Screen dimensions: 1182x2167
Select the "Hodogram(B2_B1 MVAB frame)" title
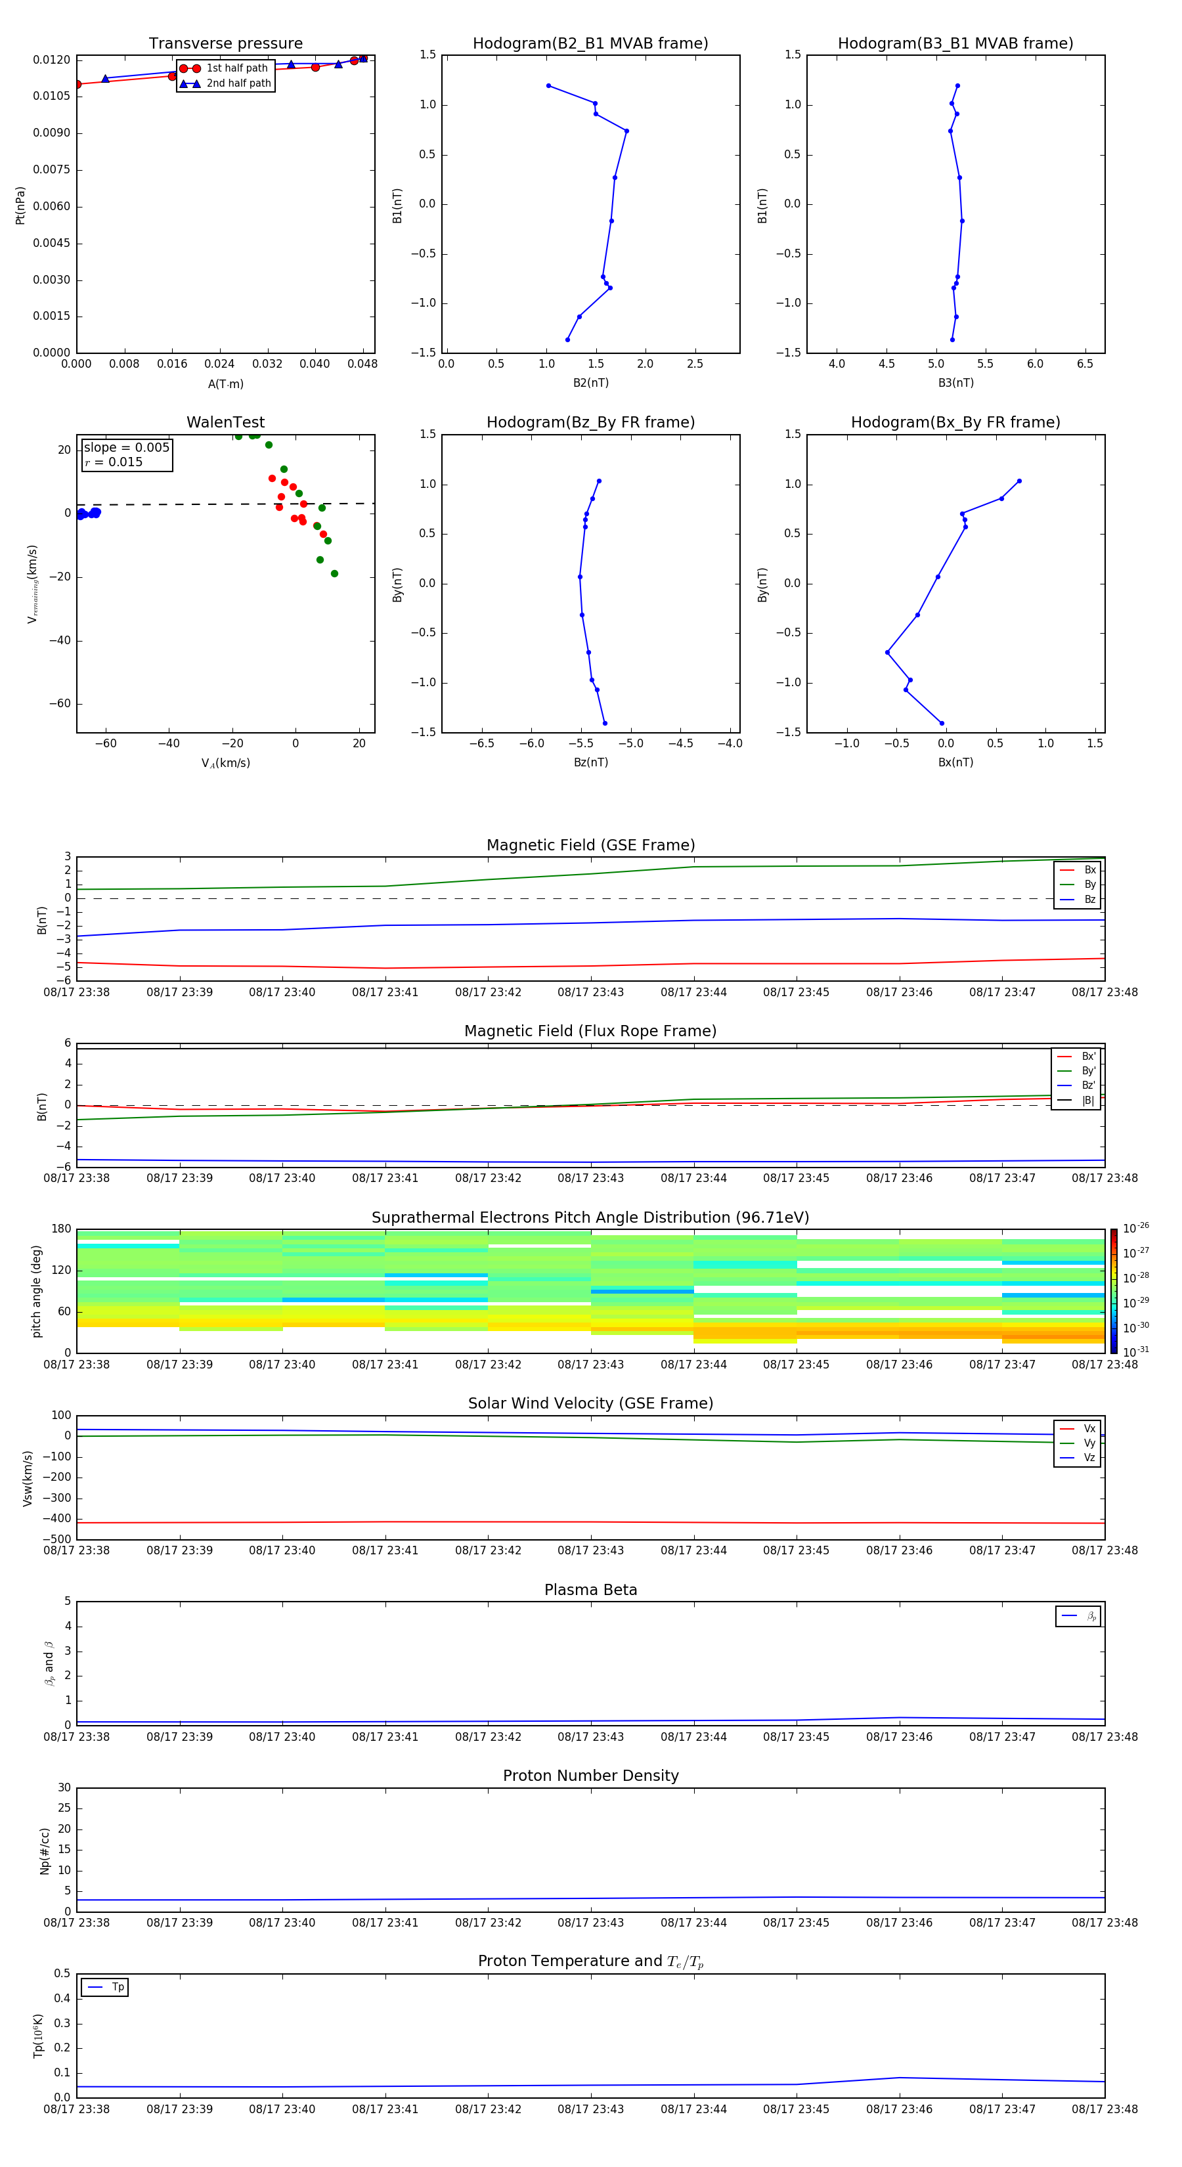[590, 44]
